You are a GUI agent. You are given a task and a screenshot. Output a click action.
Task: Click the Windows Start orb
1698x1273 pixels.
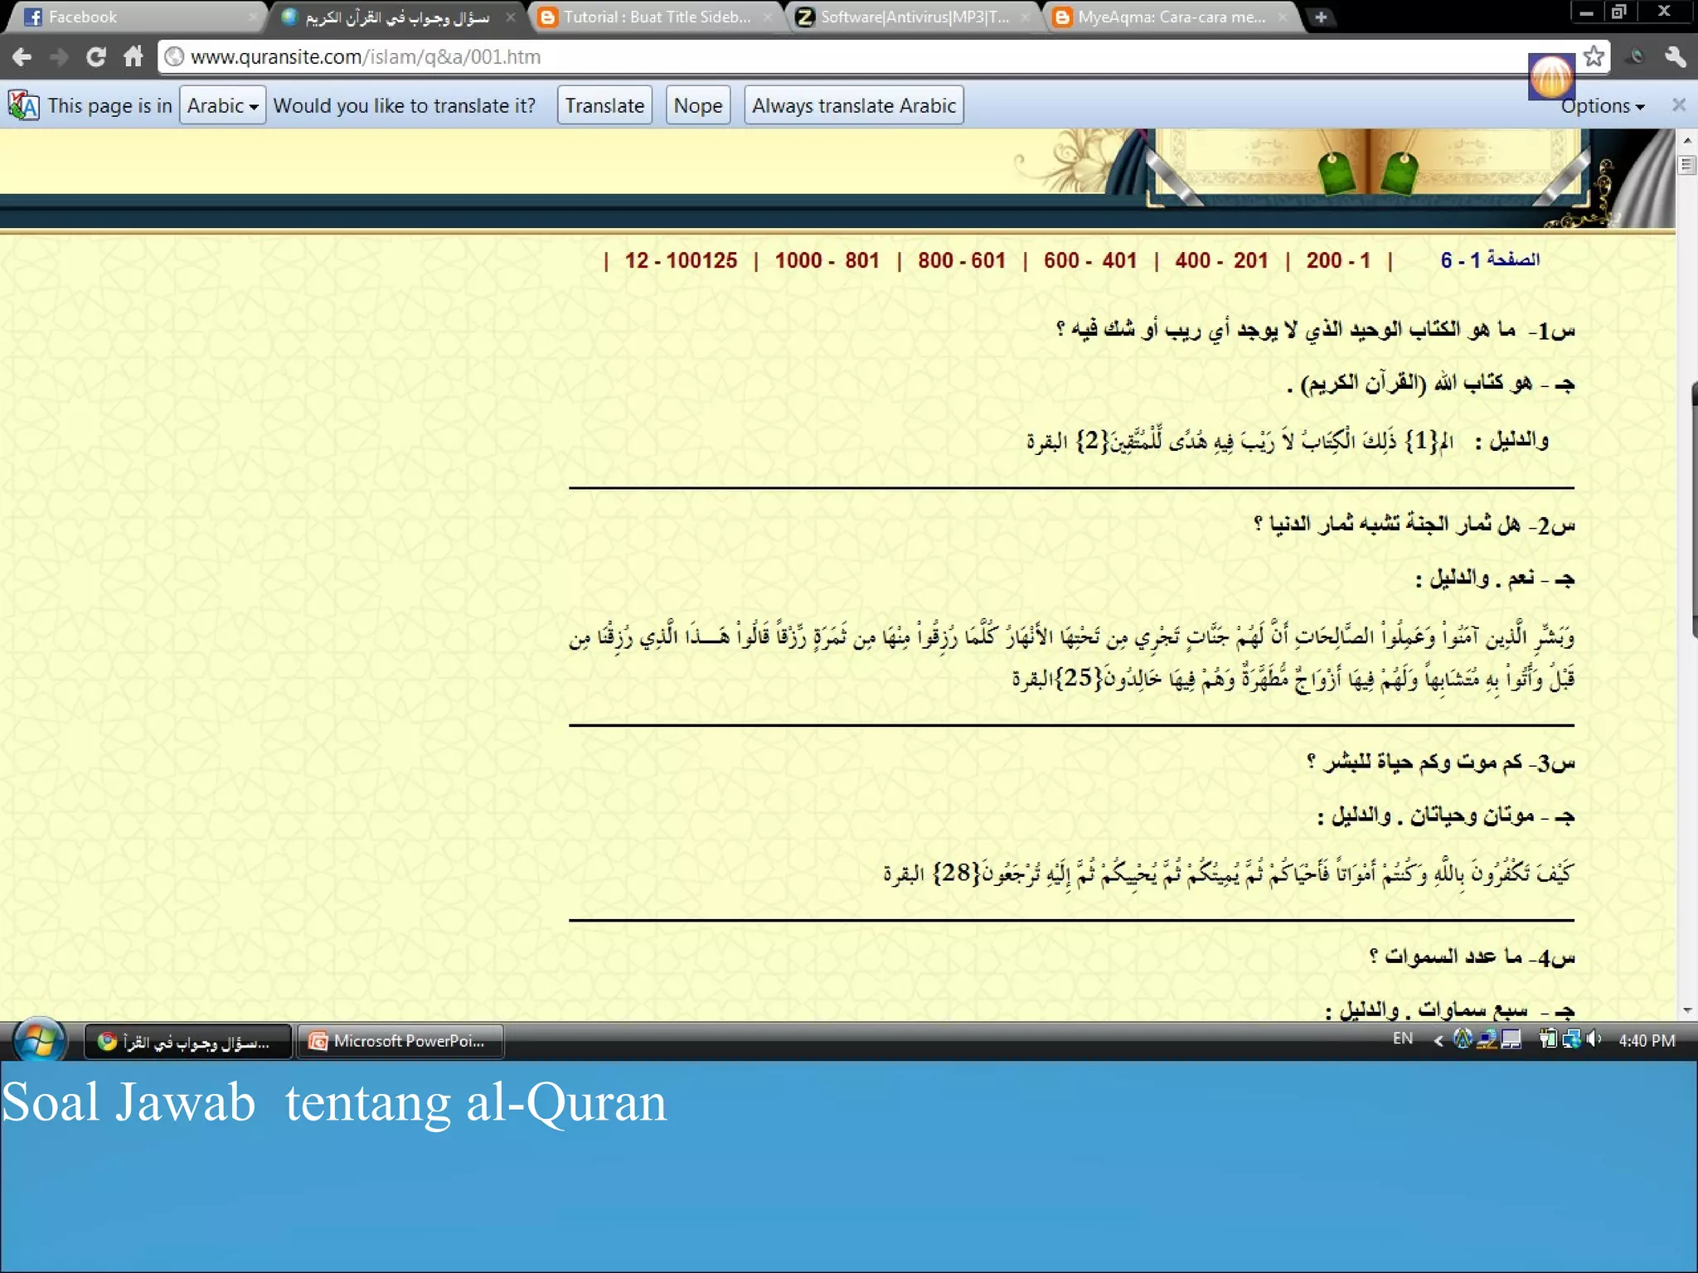point(39,1041)
